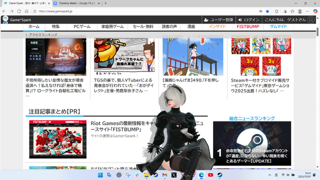Open the Windows Start button
This screenshot has width=320, height=180.
click(100, 175)
